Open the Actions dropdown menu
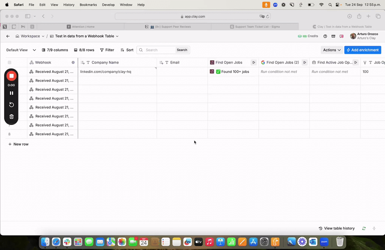 click(x=332, y=50)
